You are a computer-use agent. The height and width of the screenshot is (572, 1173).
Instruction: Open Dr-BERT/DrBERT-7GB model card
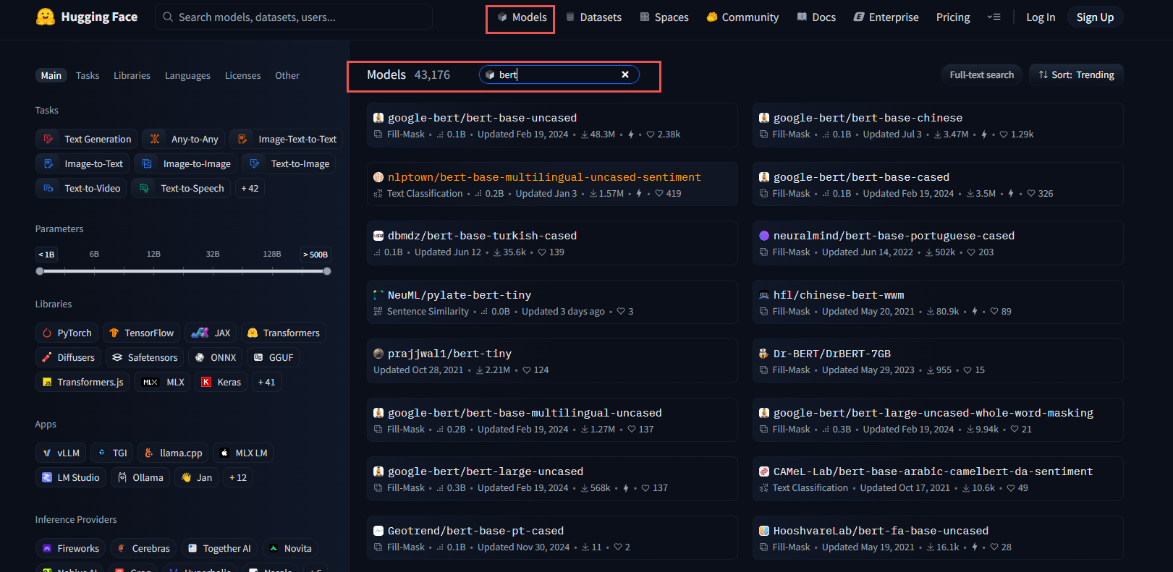point(938,361)
